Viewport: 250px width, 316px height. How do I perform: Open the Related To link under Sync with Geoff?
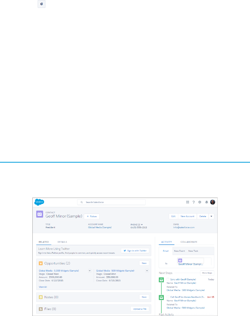pyautogui.click(x=186, y=290)
